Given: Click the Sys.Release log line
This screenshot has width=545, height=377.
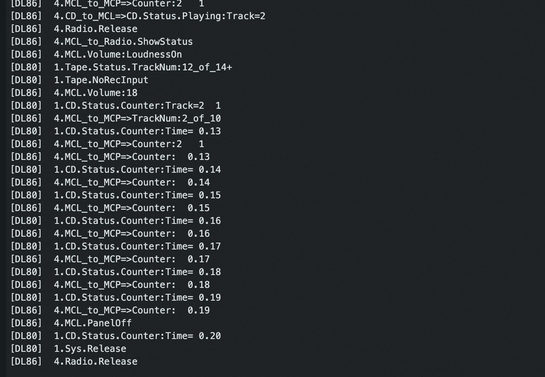Looking at the screenshot, I should [x=68, y=349].
